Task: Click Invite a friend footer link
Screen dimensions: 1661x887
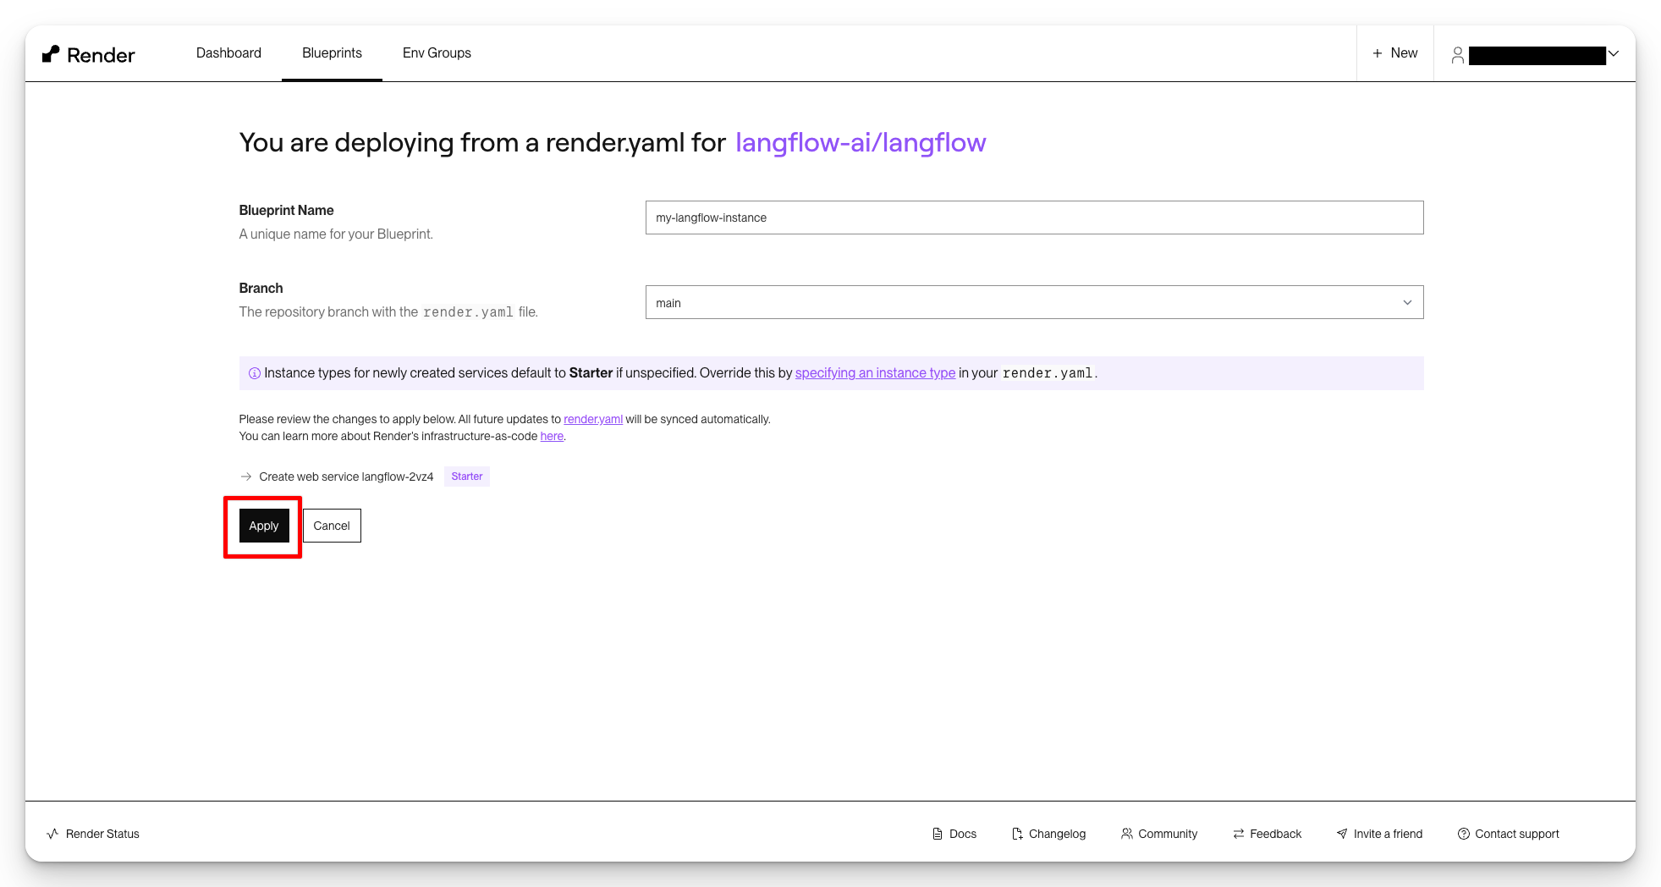Action: [1379, 834]
